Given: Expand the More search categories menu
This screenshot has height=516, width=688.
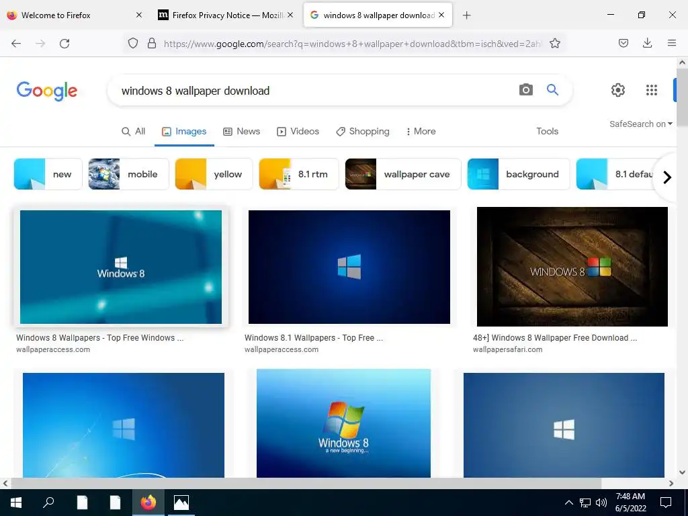Looking at the screenshot, I should pos(421,131).
